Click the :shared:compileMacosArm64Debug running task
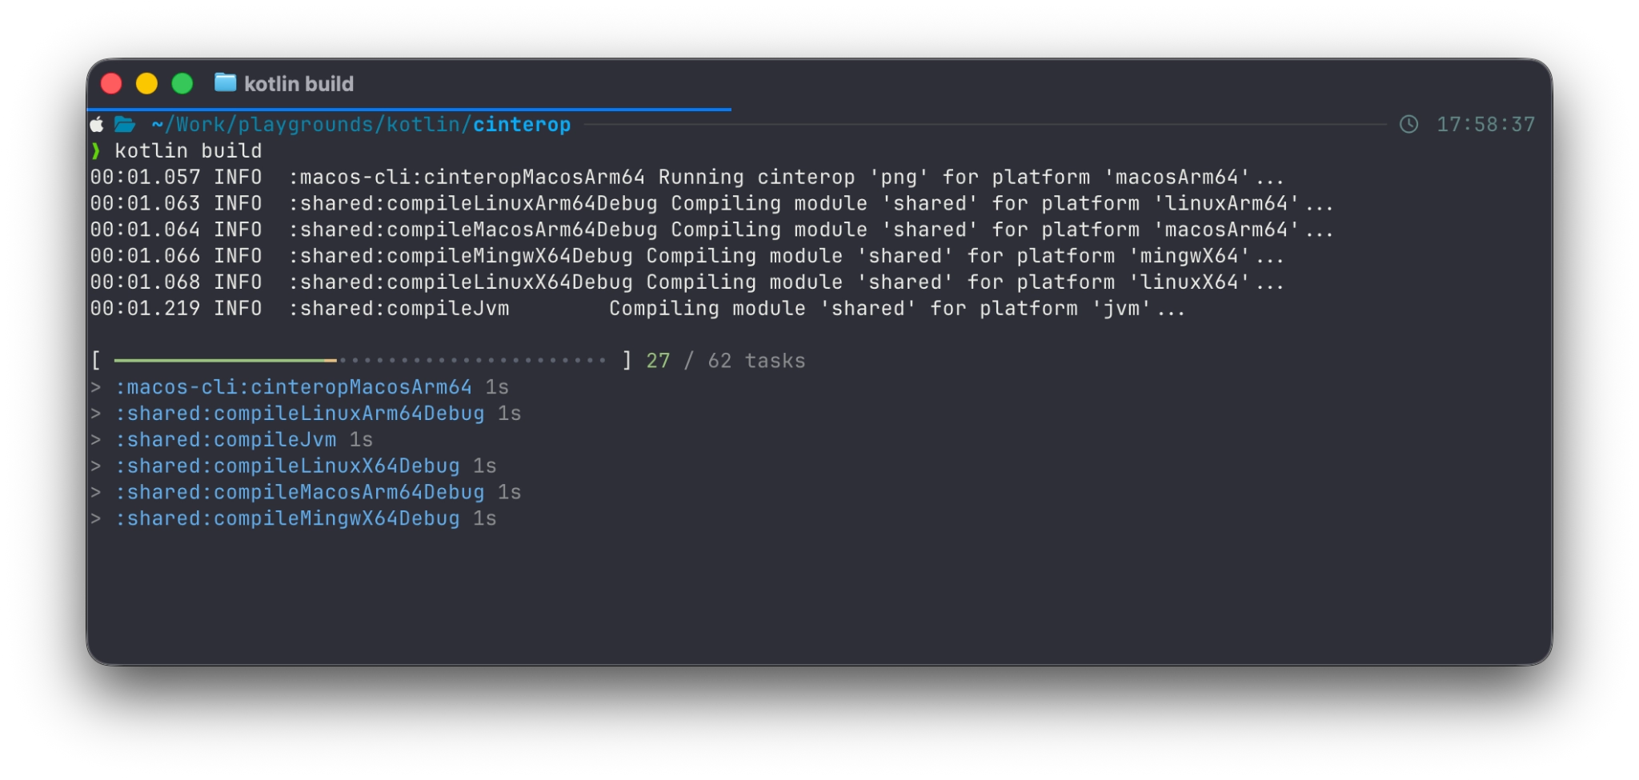Screen dimensions: 1639x780 [300, 492]
